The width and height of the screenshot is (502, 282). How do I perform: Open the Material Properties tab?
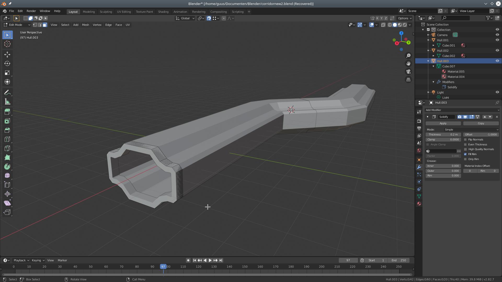(419, 204)
